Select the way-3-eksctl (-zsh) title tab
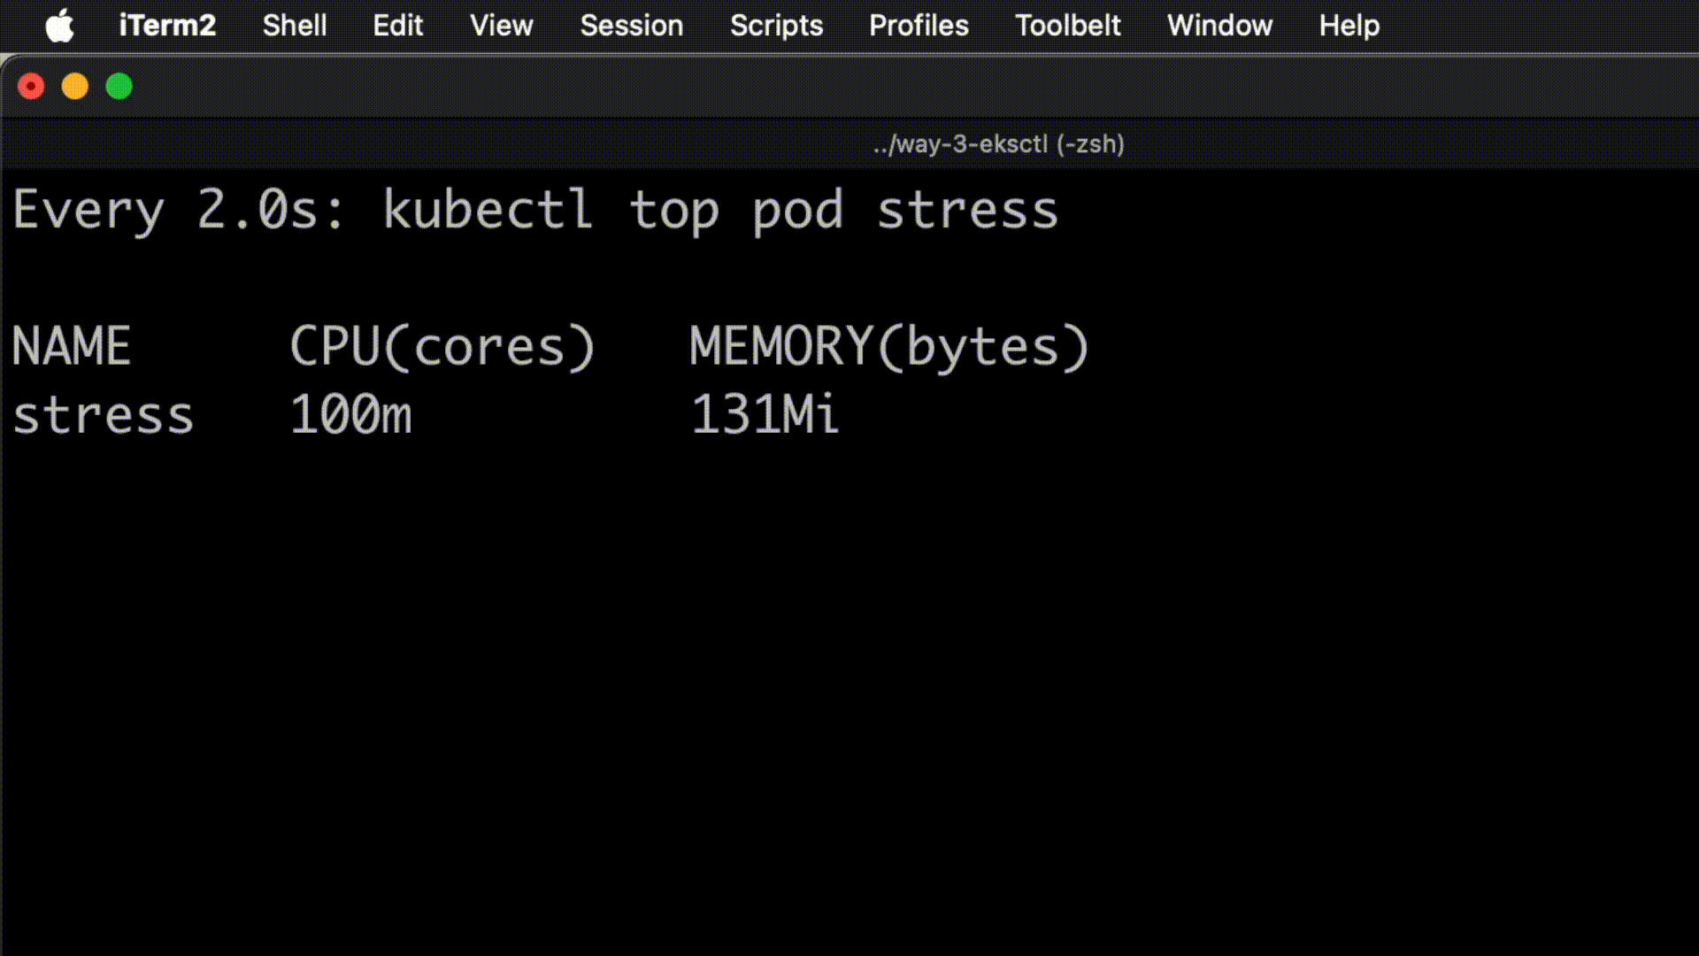This screenshot has width=1699, height=956. [998, 144]
